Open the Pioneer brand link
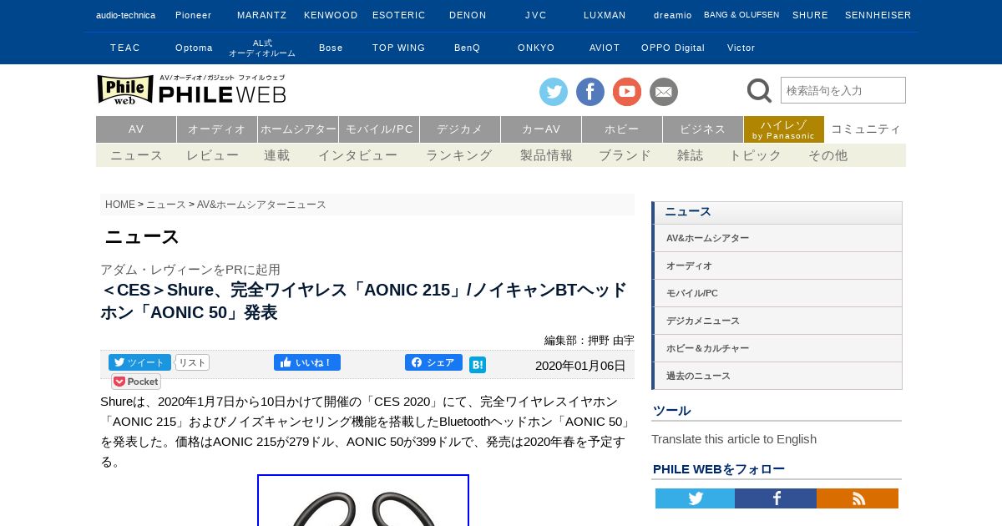Image resolution: width=1002 pixels, height=526 pixels. click(x=193, y=15)
